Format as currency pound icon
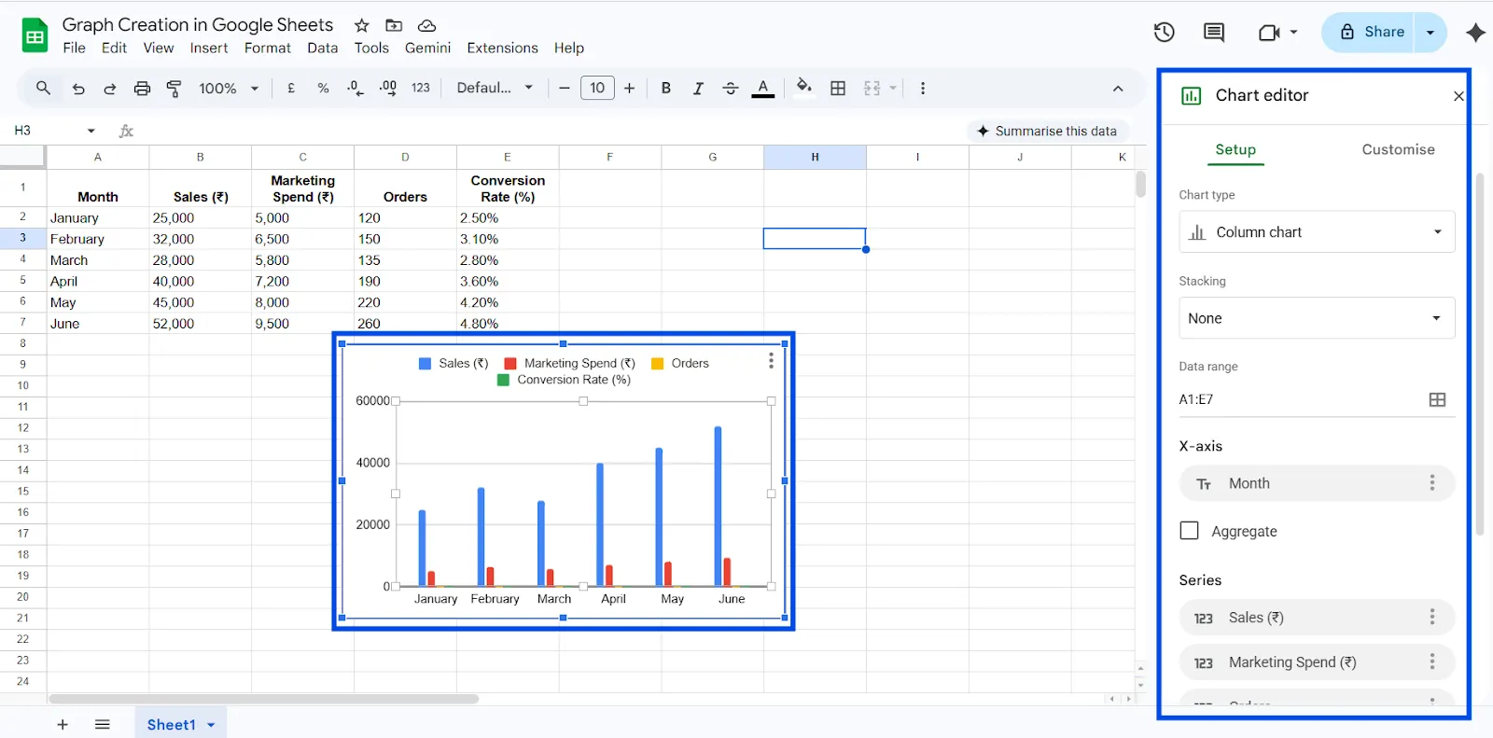Image resolution: width=1493 pixels, height=738 pixels. pos(291,88)
